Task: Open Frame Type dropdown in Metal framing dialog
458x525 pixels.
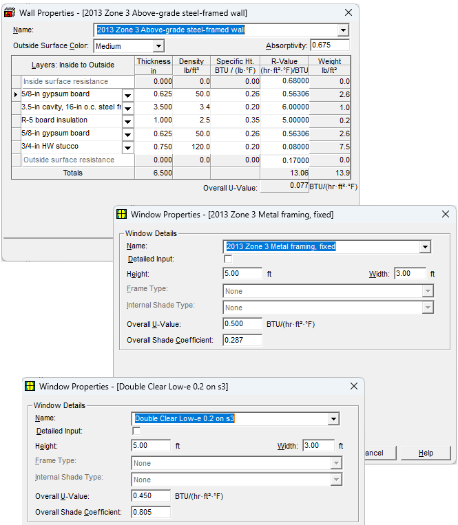Action: pos(428,291)
